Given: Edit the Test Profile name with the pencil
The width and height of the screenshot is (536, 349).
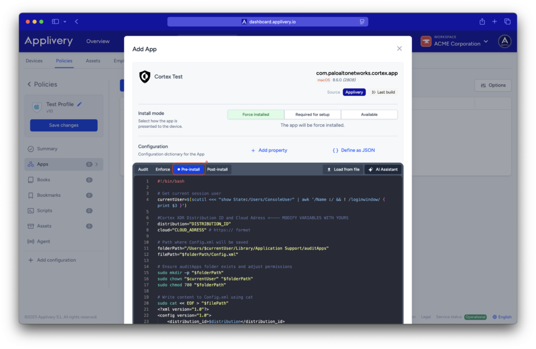Looking at the screenshot, I should (80, 104).
